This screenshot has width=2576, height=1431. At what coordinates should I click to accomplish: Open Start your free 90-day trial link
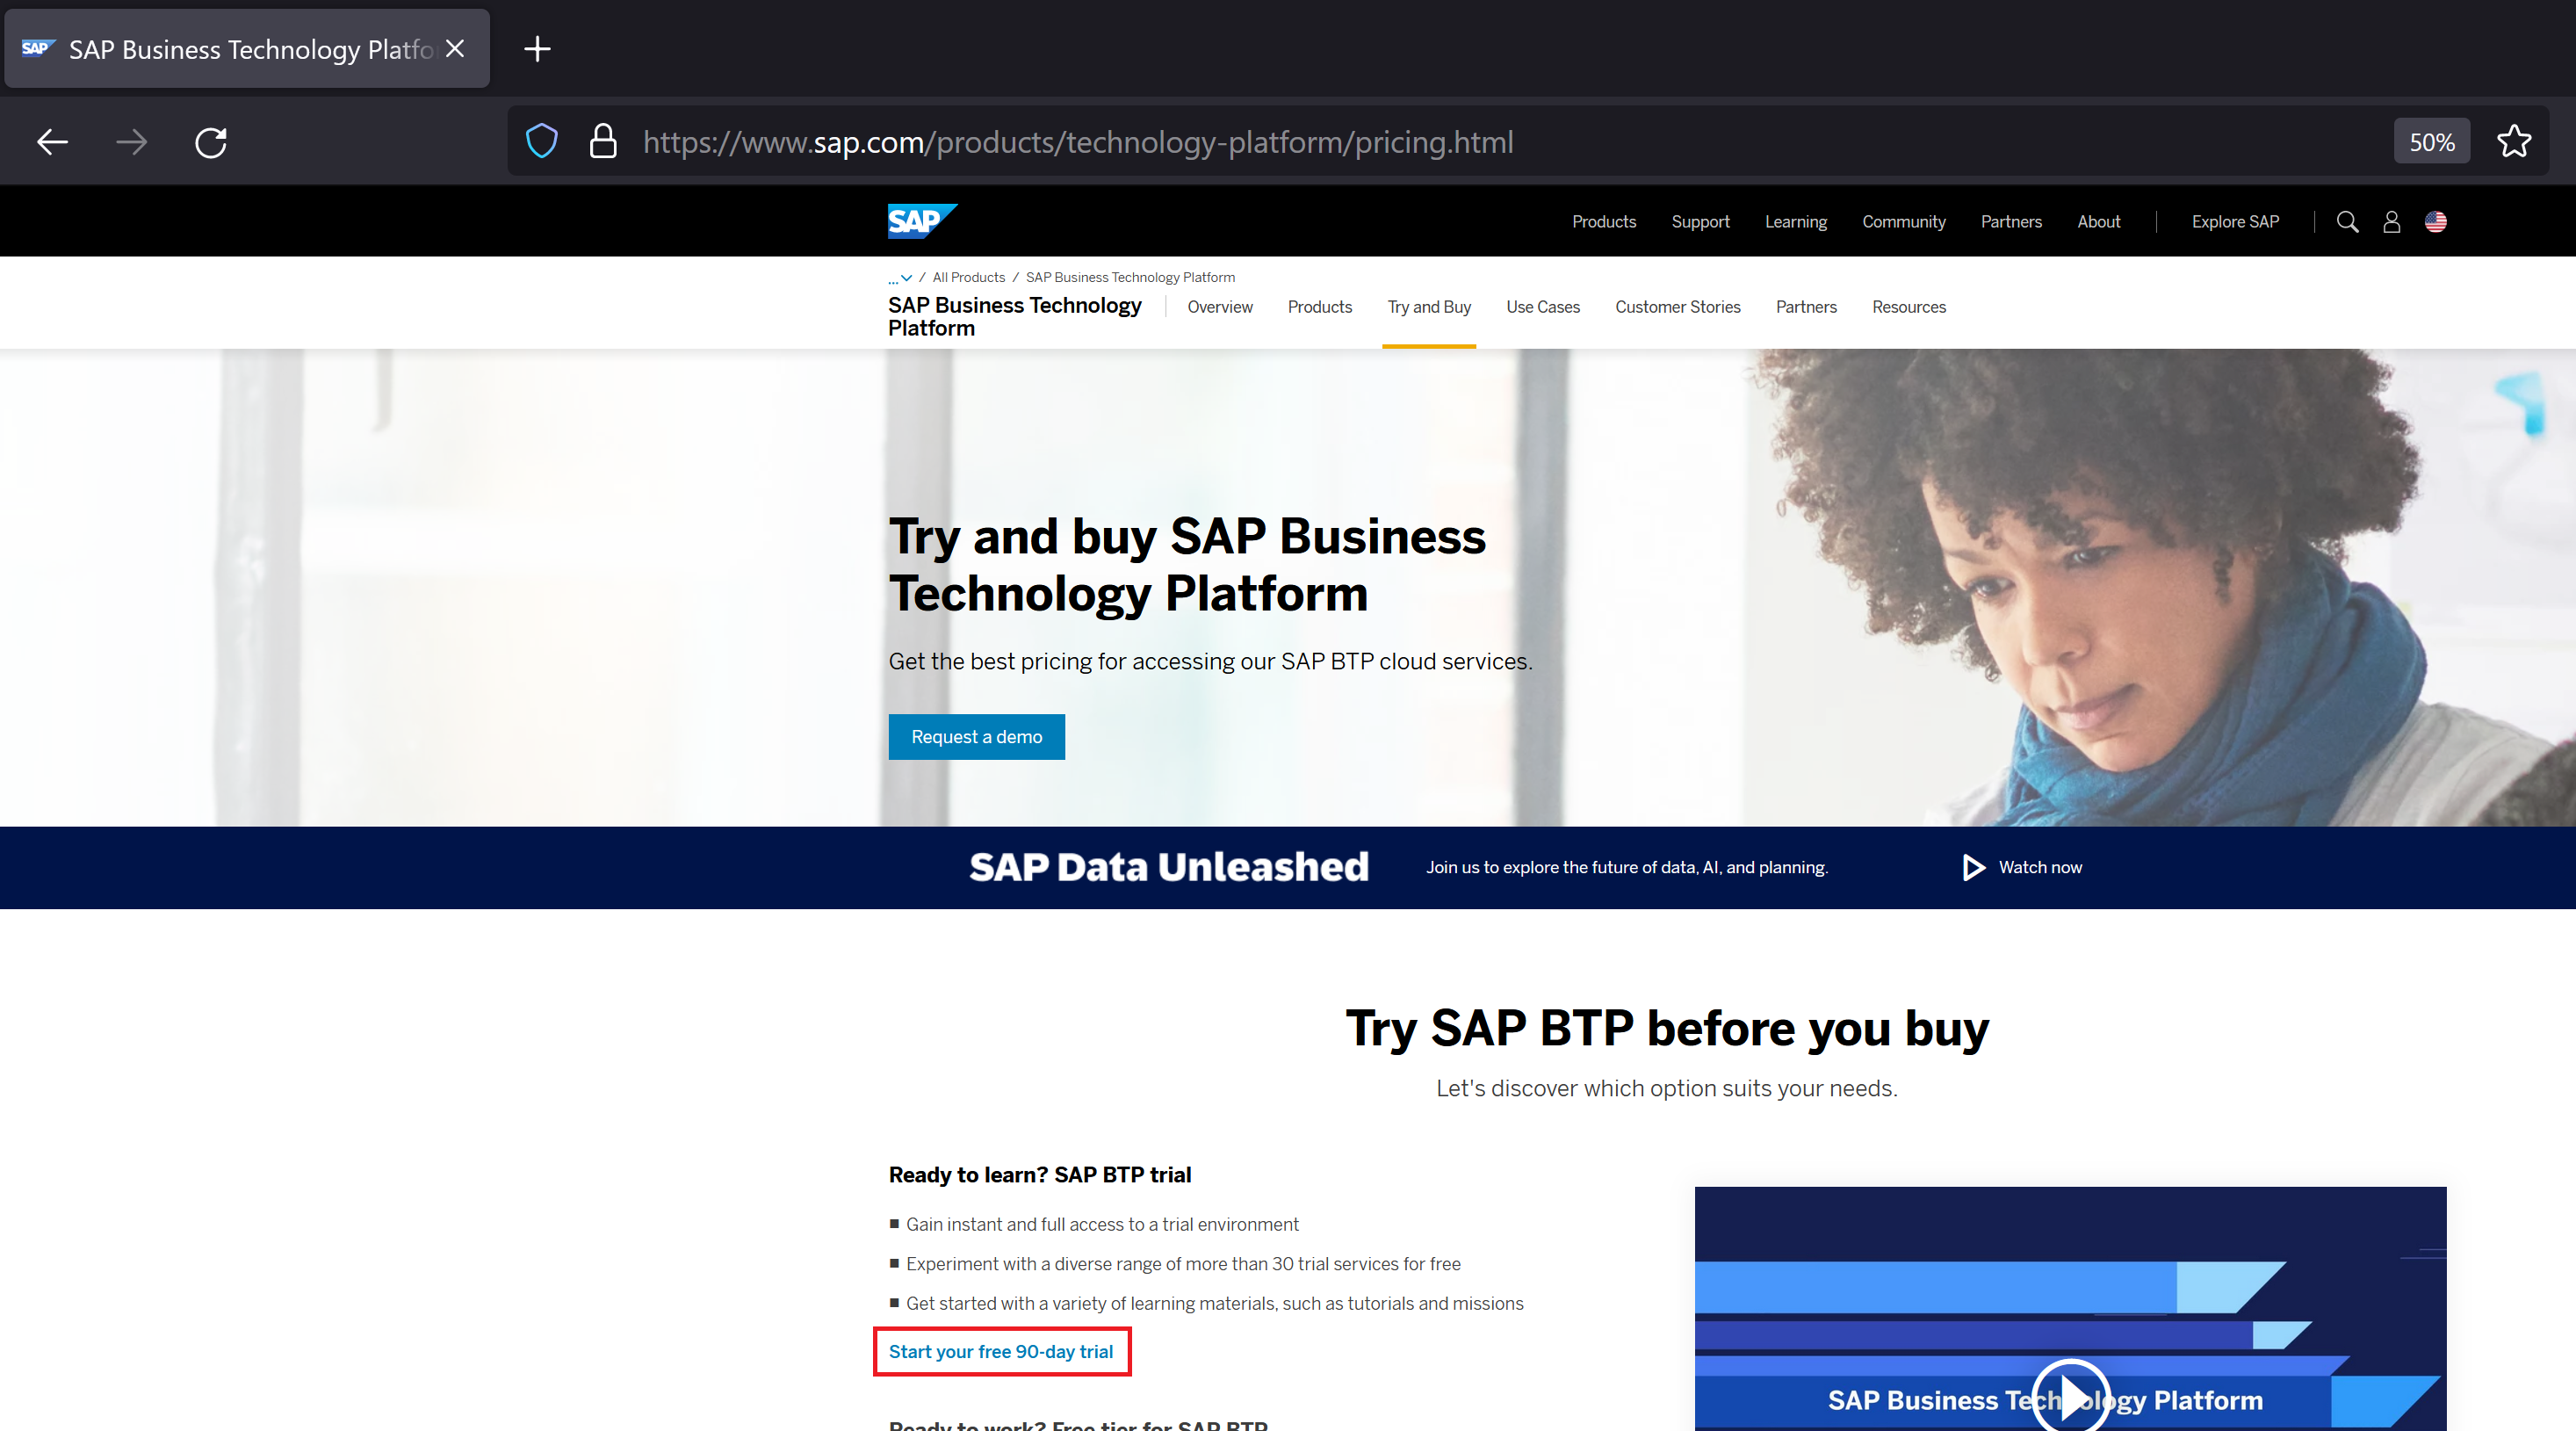(1000, 1351)
